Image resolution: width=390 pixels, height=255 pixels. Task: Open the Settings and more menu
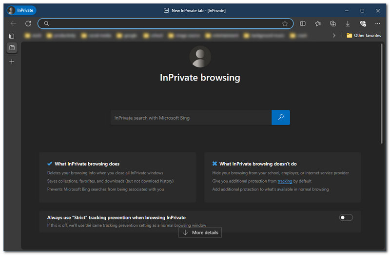pos(377,23)
